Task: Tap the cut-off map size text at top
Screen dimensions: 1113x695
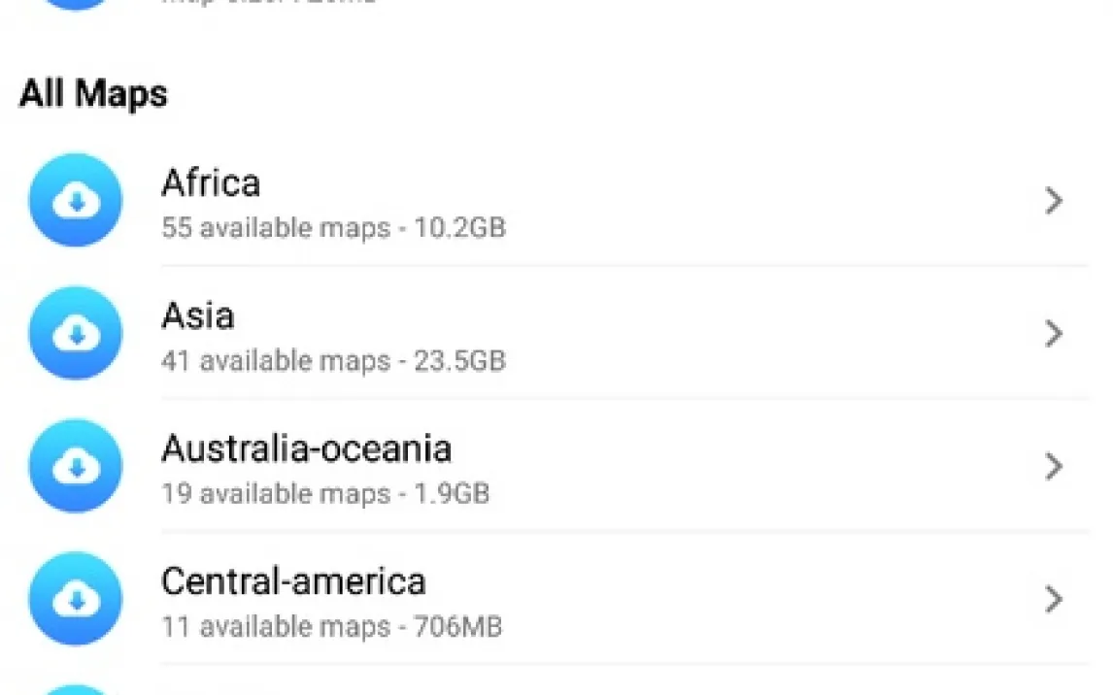Action: (x=267, y=3)
